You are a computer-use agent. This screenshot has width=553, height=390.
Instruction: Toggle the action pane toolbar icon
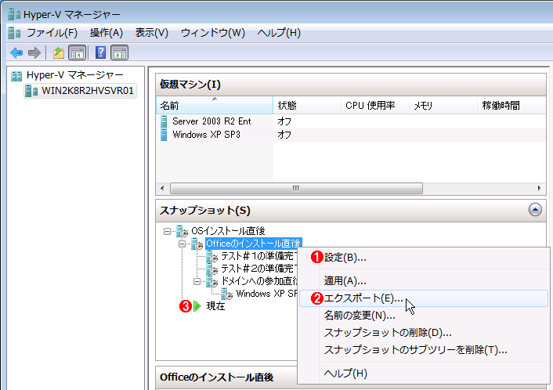point(119,53)
